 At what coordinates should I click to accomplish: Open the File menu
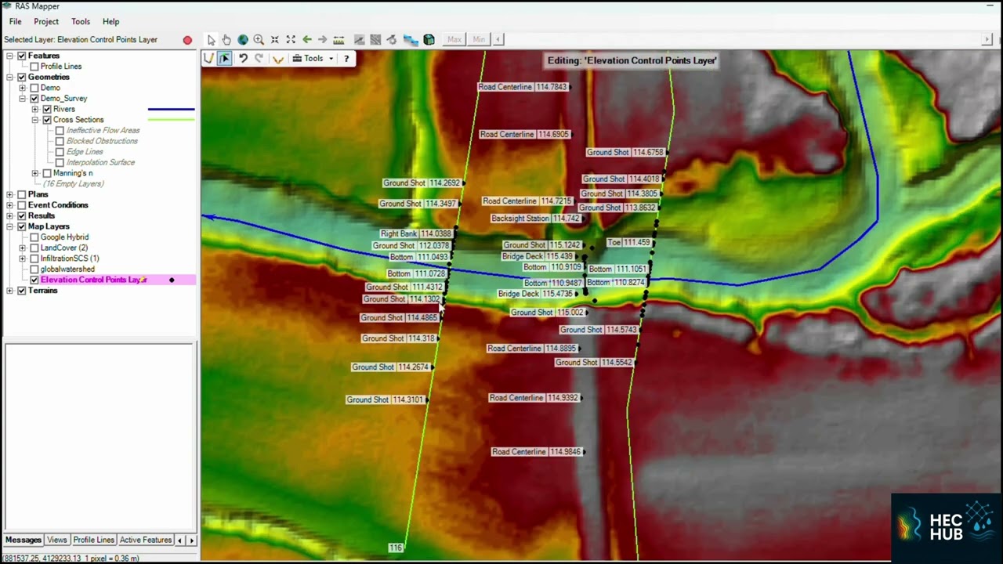[15, 22]
